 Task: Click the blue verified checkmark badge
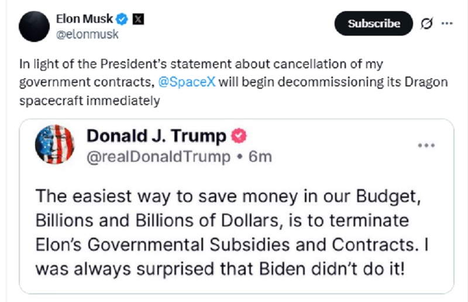[122, 19]
